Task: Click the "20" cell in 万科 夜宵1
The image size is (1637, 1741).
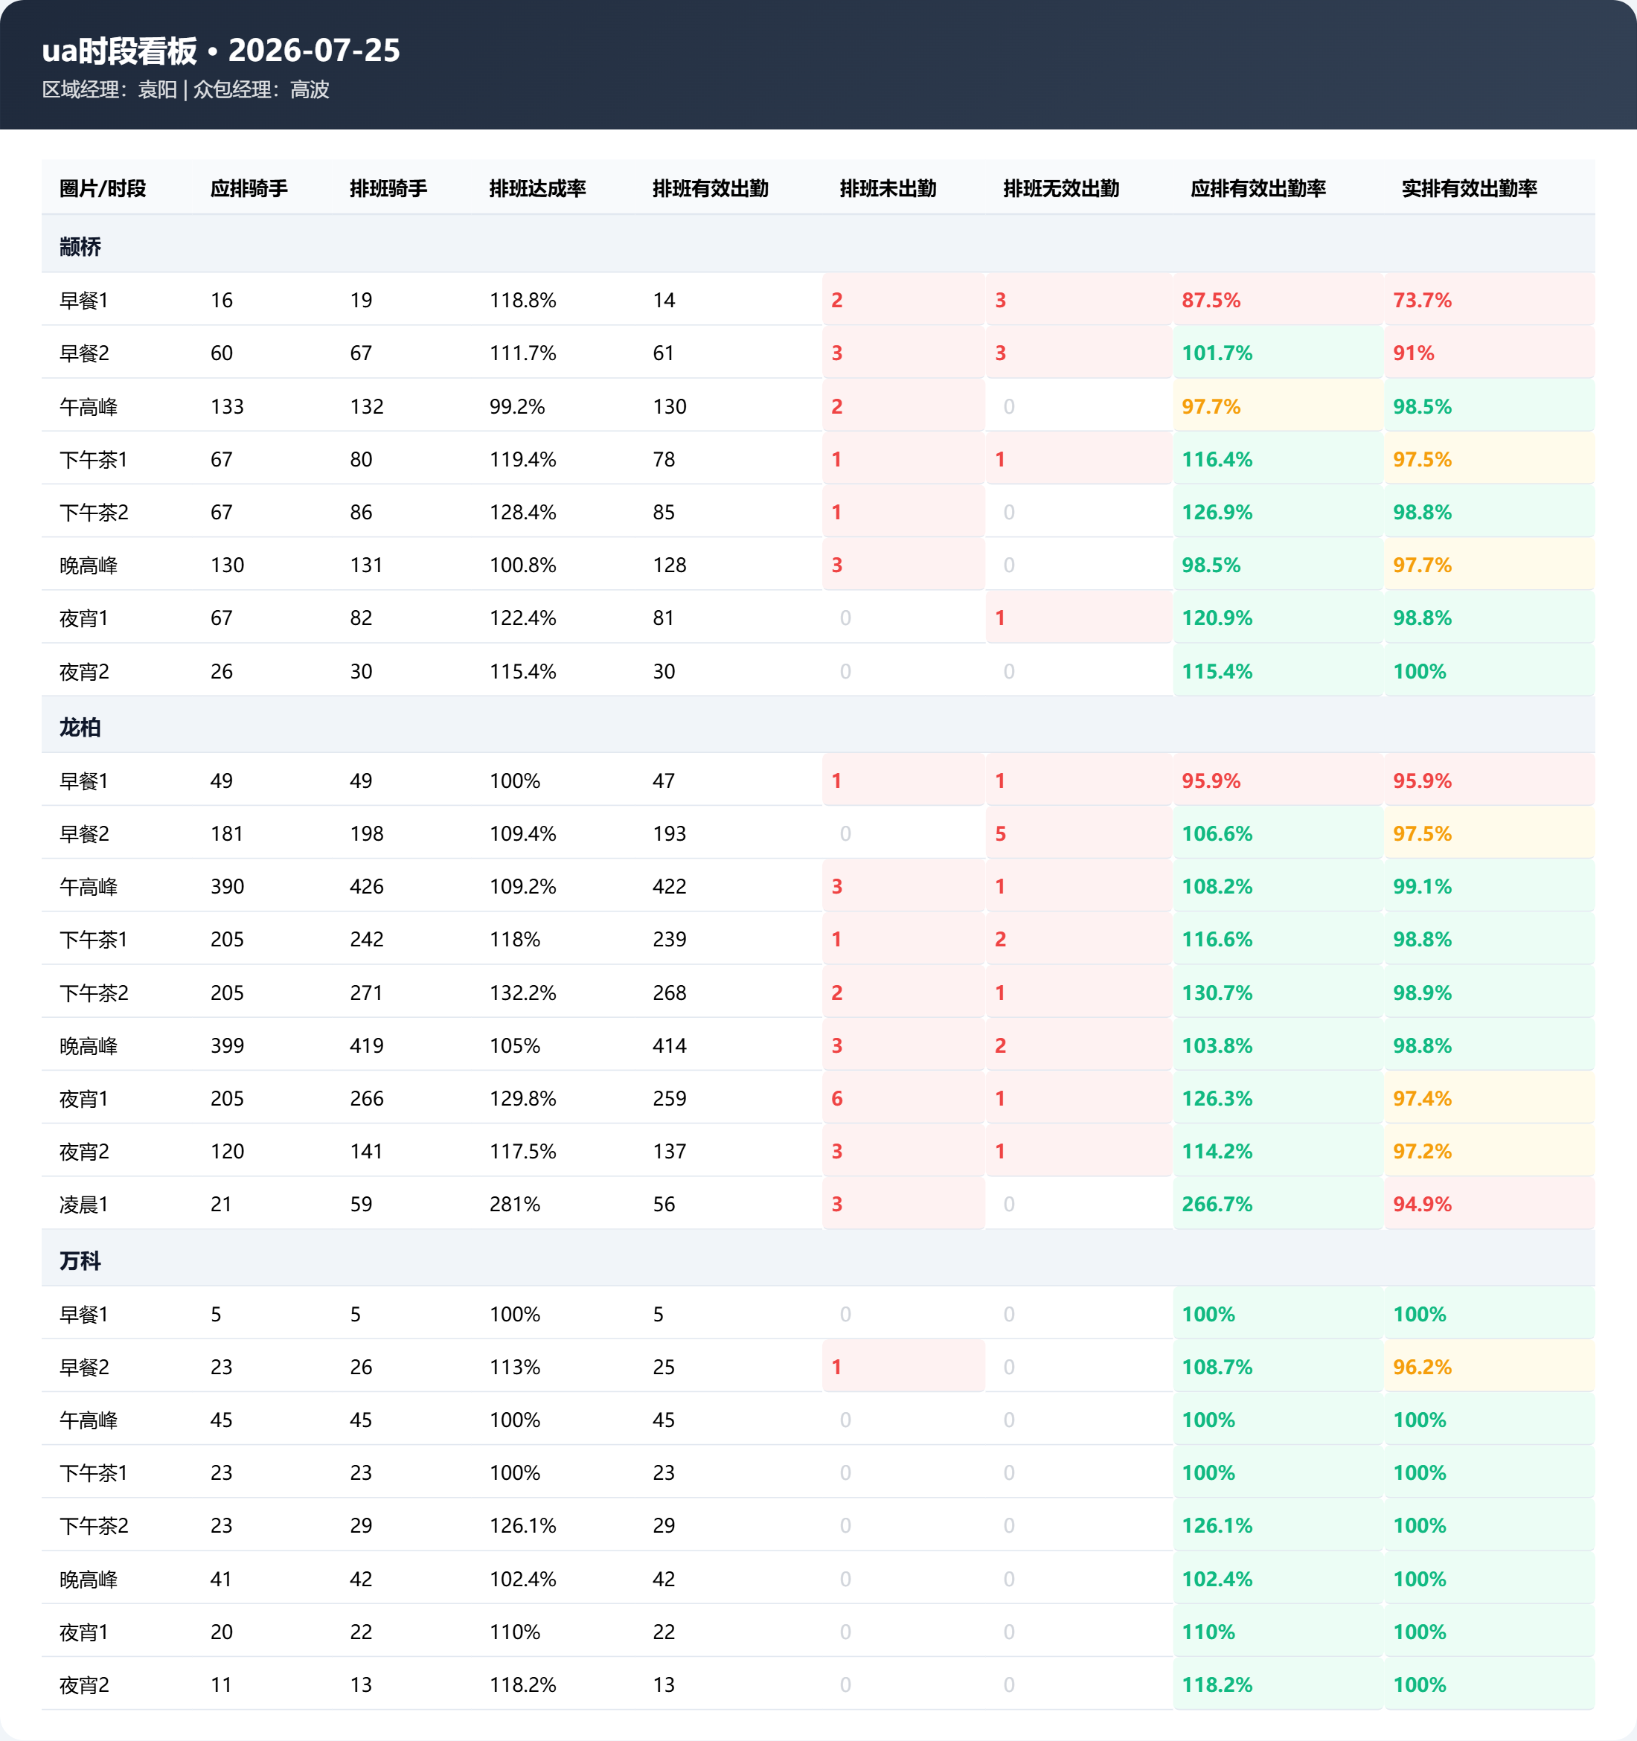Action: [222, 1632]
